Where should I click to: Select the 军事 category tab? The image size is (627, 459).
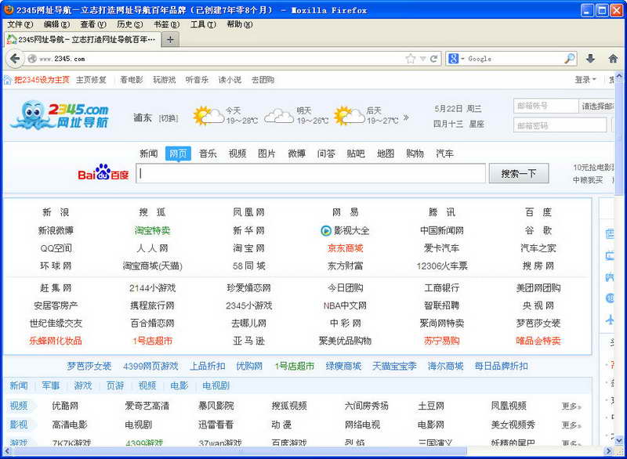click(x=51, y=385)
